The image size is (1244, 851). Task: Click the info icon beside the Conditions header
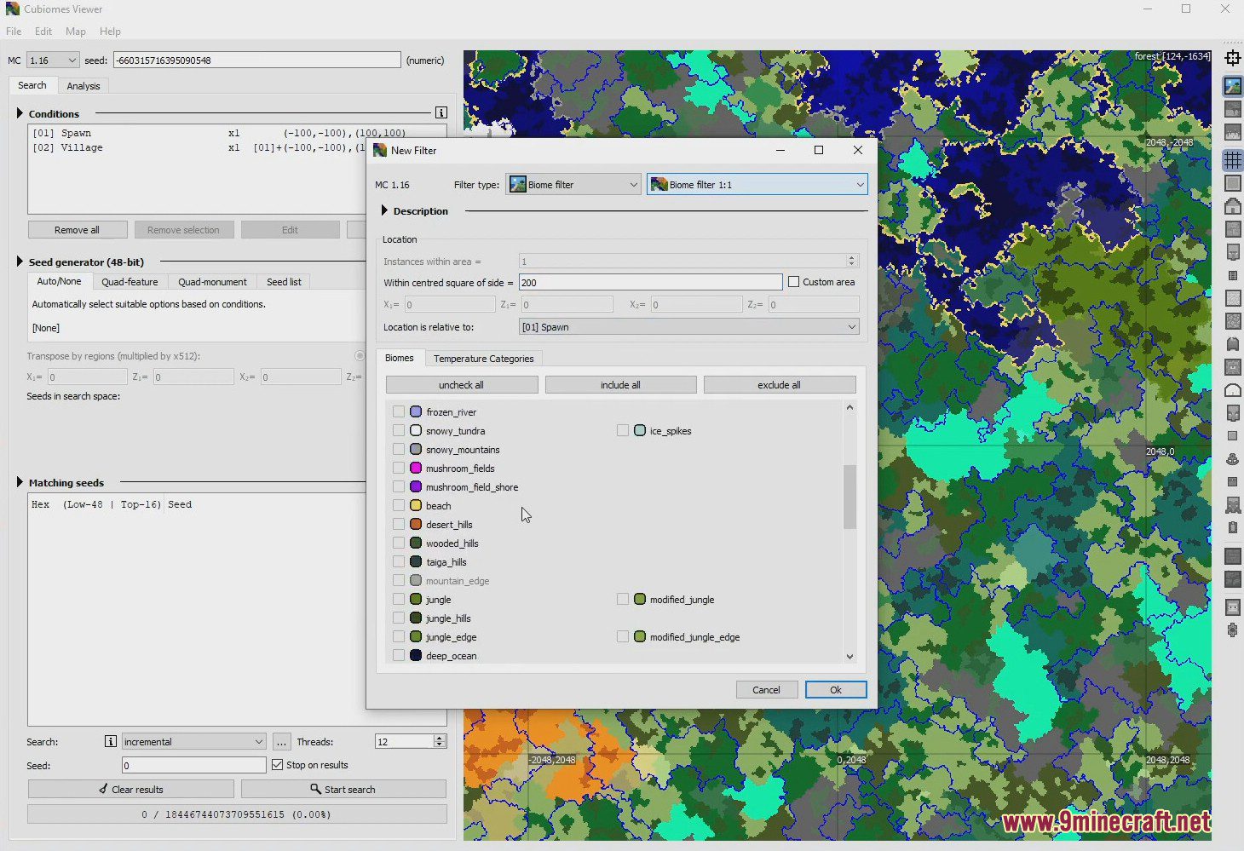441,112
